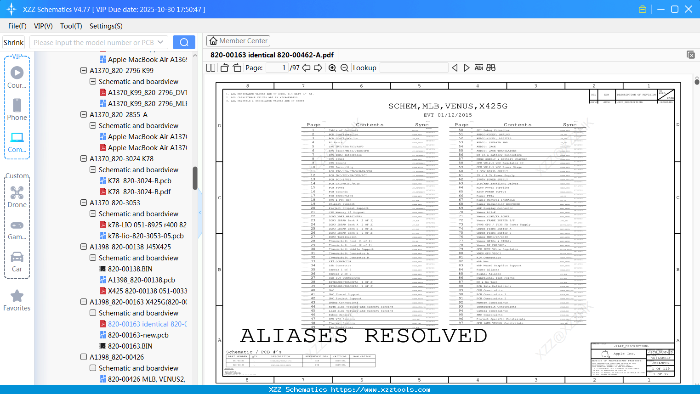Open 820-00163-new.pcb boardview
This screenshot has height=394, width=700.
coord(134,335)
